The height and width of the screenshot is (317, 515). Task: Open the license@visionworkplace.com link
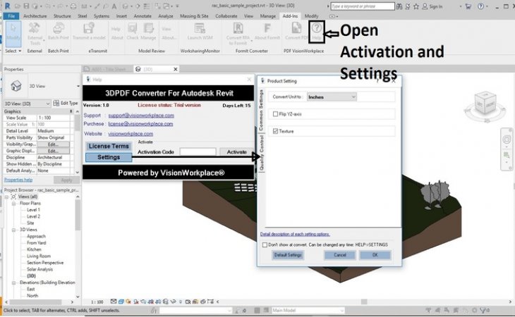(x=140, y=124)
